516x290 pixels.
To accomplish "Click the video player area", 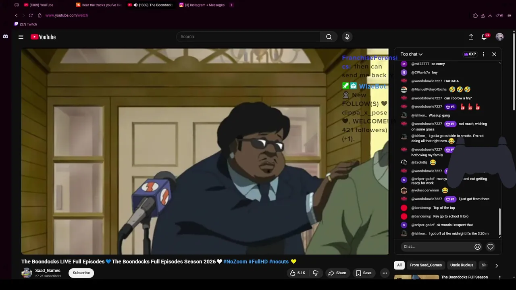I will pyautogui.click(x=205, y=151).
